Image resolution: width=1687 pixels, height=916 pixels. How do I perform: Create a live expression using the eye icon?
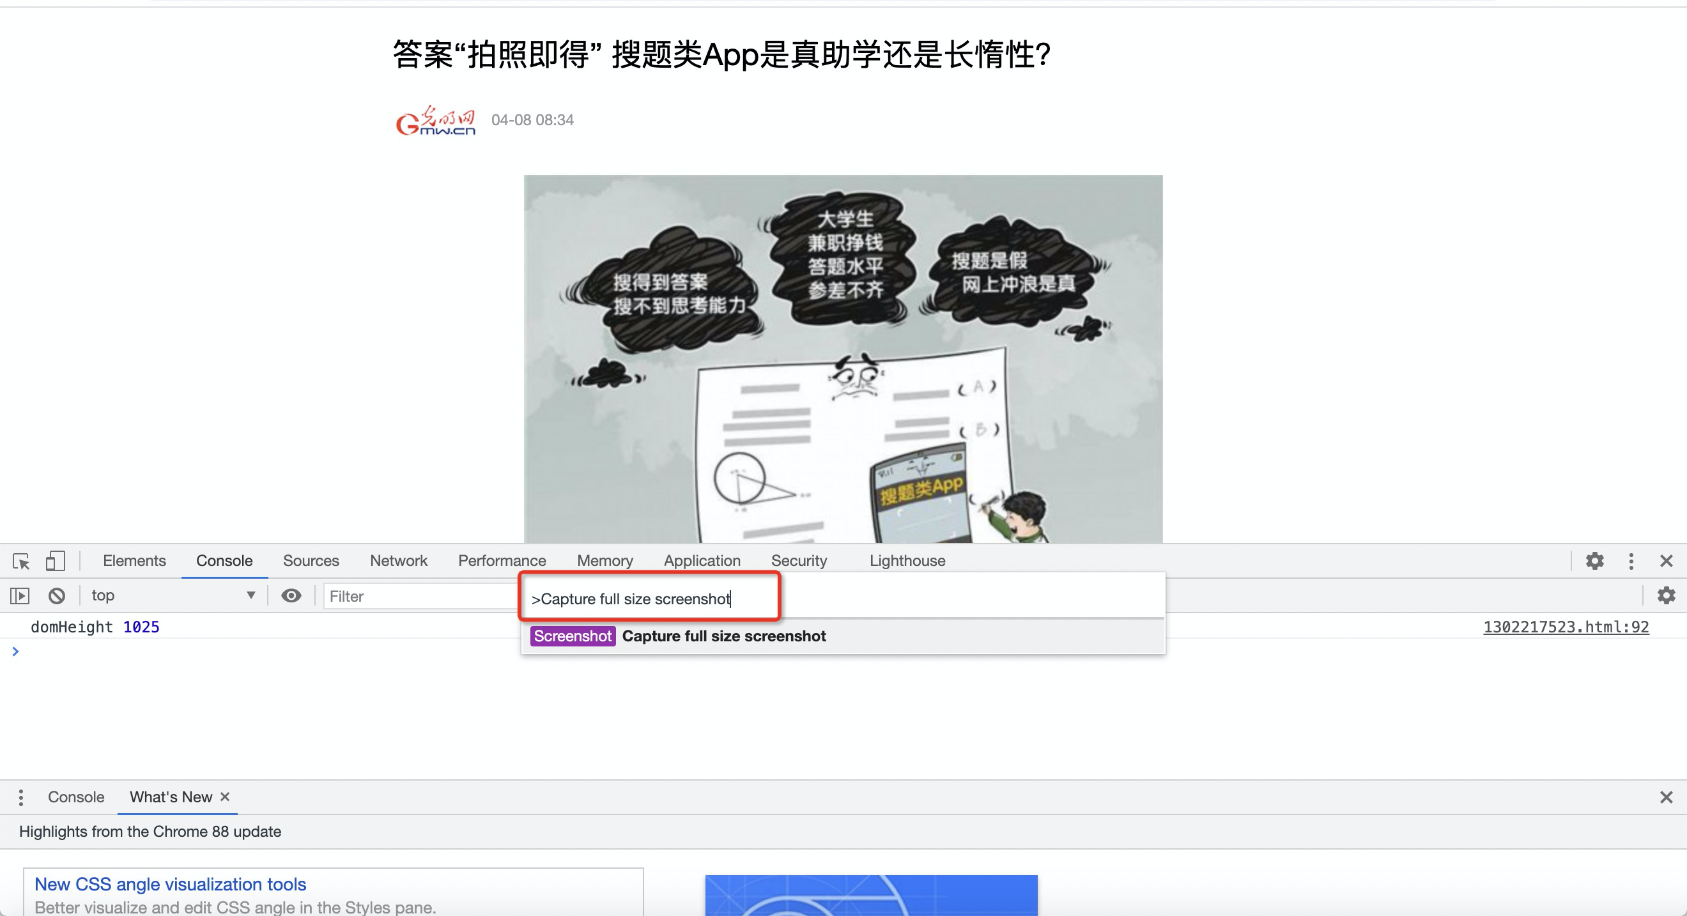click(x=291, y=596)
